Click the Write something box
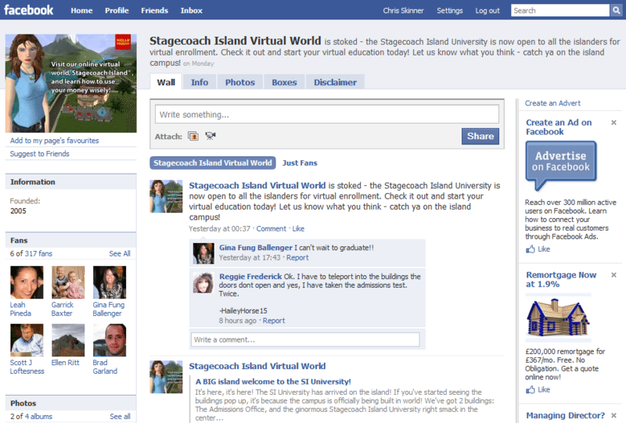Screen dimensions: 626x423 [x=327, y=114]
